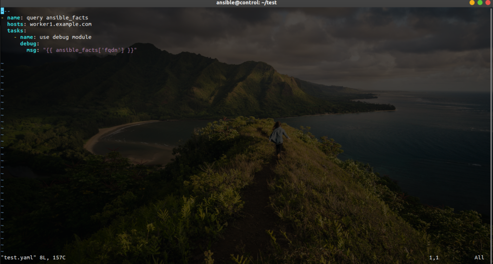Click the cursor position indicator 1,1
The height and width of the screenshot is (264, 493).
point(434,258)
